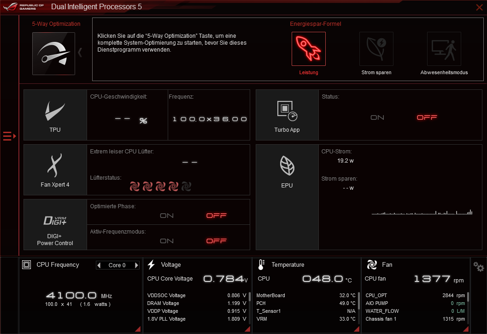Open the EPU panel
The image size is (487, 334).
(x=287, y=197)
